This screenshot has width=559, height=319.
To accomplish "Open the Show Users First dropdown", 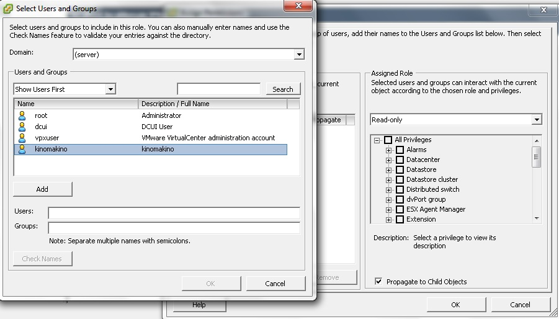I will (110, 89).
